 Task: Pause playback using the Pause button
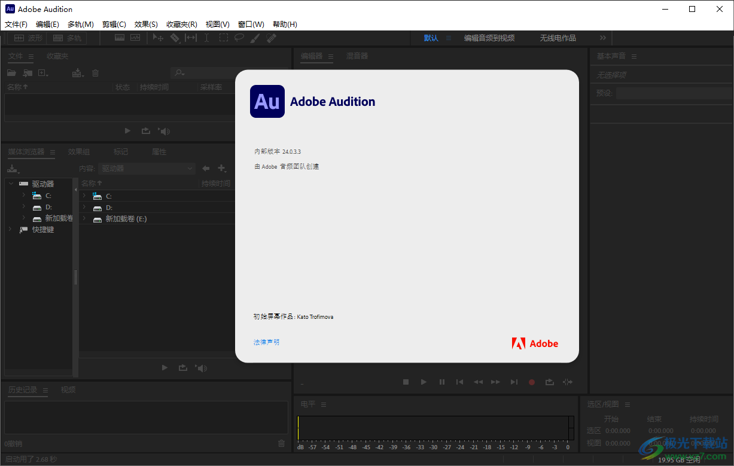click(441, 382)
